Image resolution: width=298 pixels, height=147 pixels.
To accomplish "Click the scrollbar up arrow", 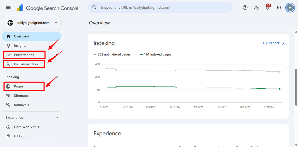I will coord(296,32).
